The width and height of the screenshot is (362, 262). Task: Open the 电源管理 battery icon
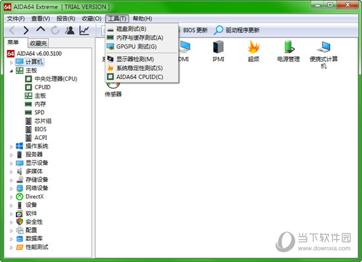[x=288, y=47]
